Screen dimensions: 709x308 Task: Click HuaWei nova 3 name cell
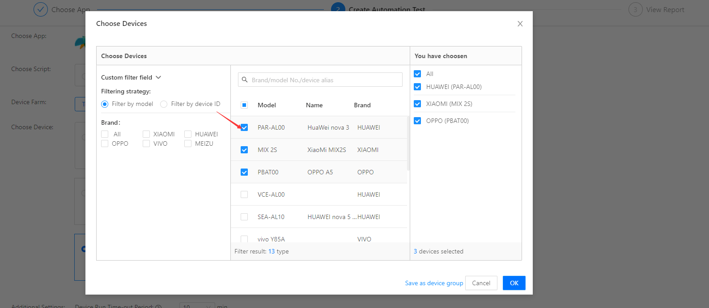[328, 127]
